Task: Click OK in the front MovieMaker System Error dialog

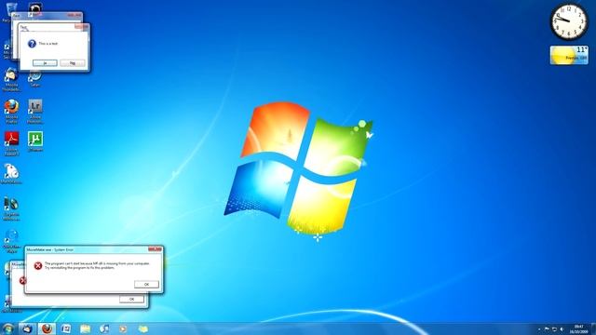Action: click(x=146, y=284)
